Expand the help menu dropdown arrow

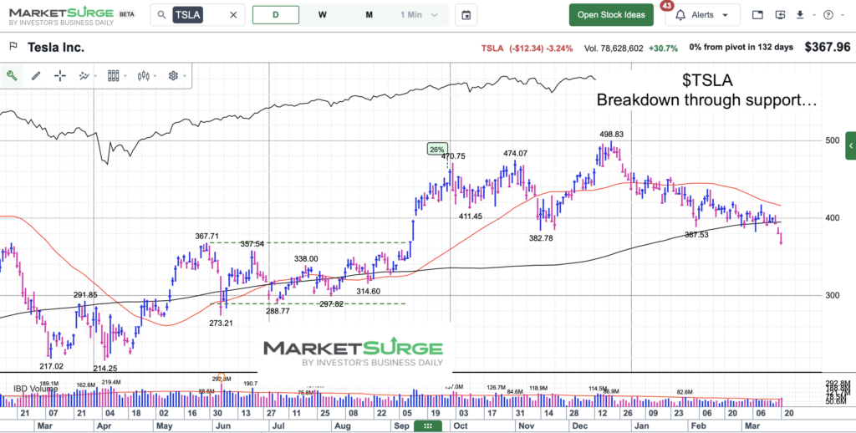[x=841, y=15]
